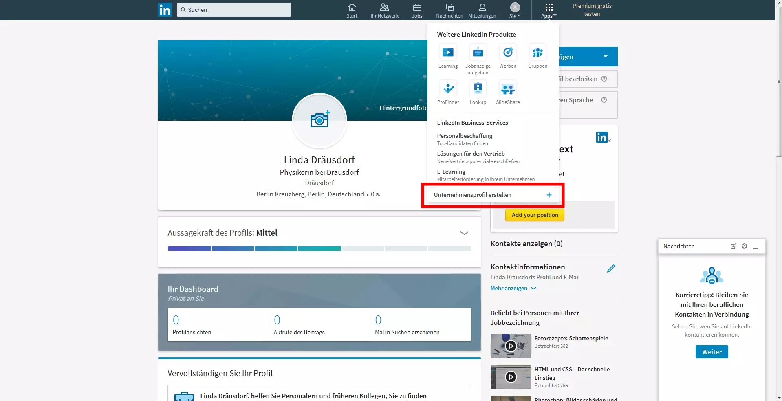Click the LinkedIn logo in the ad card
The image size is (782, 401).
coord(602,138)
